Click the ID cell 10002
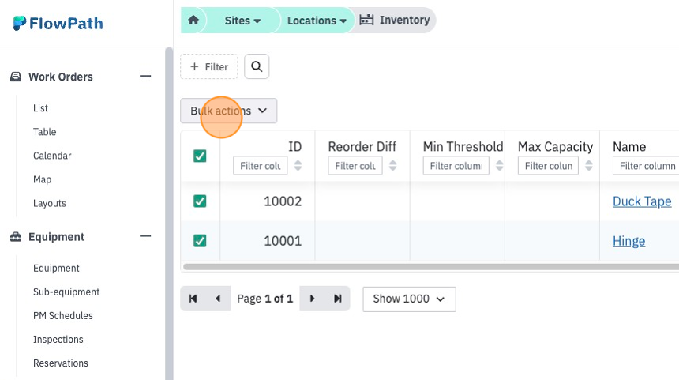 point(283,201)
